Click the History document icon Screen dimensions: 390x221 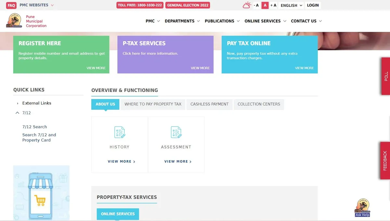point(120,132)
